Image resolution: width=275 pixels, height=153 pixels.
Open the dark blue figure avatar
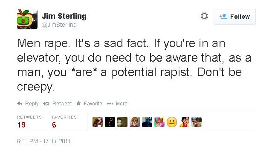click(147, 122)
